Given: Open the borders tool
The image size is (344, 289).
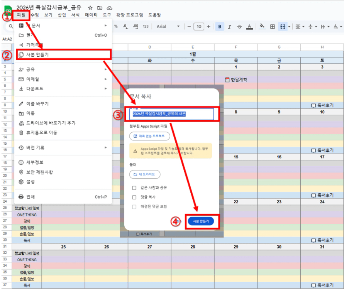Looking at the screenshot, I should coord(273,27).
